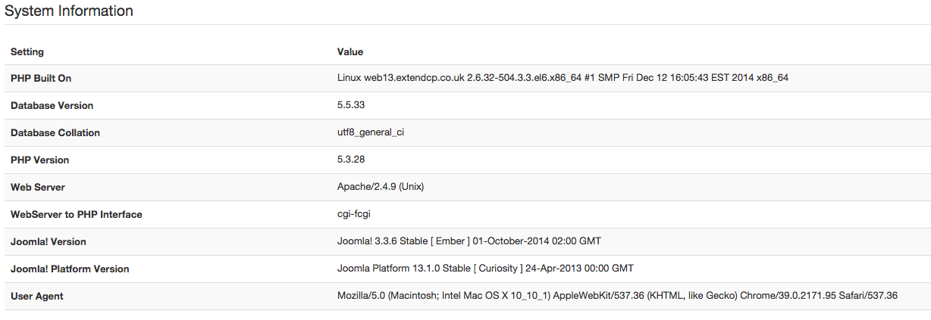Select the Setting column header
Screen dimensions: 931x320
point(27,52)
